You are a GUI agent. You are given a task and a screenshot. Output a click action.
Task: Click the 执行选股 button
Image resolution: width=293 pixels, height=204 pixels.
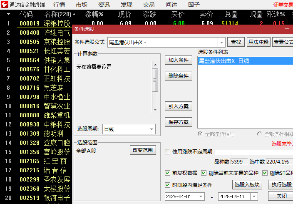point(281,185)
